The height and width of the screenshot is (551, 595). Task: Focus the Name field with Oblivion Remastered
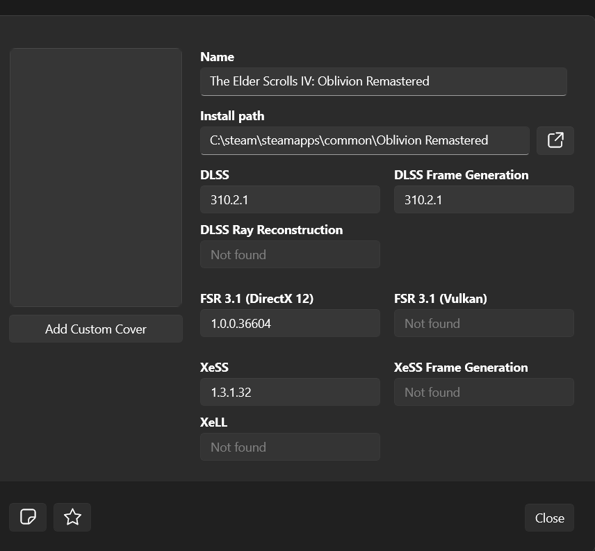click(383, 81)
